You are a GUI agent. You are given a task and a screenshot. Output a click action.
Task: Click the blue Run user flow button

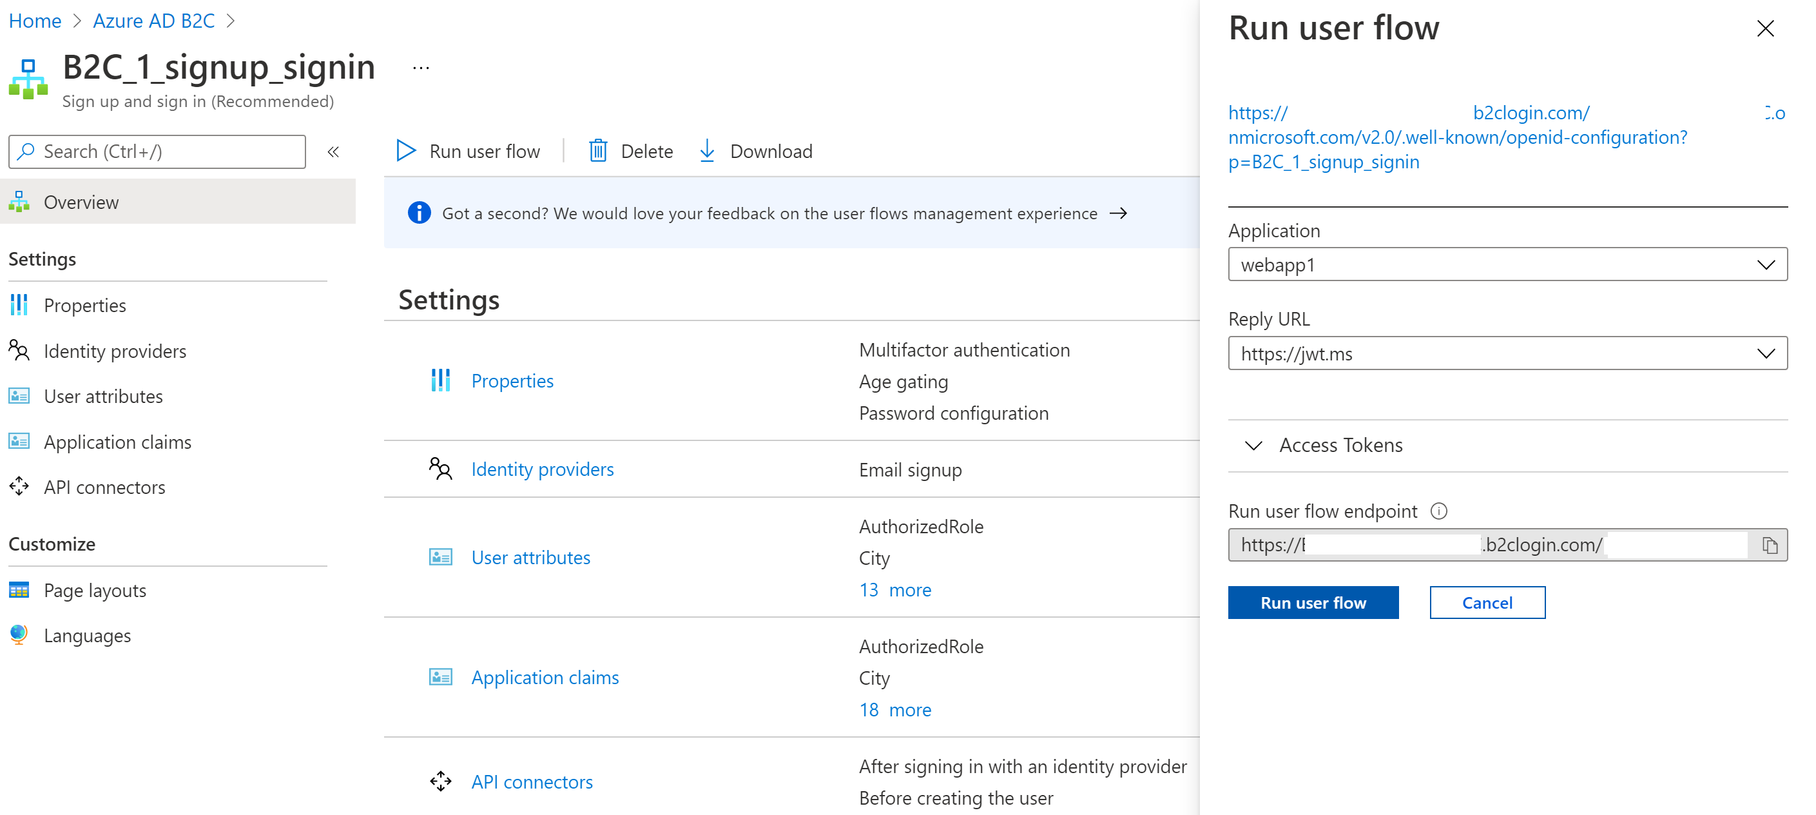[x=1313, y=603]
